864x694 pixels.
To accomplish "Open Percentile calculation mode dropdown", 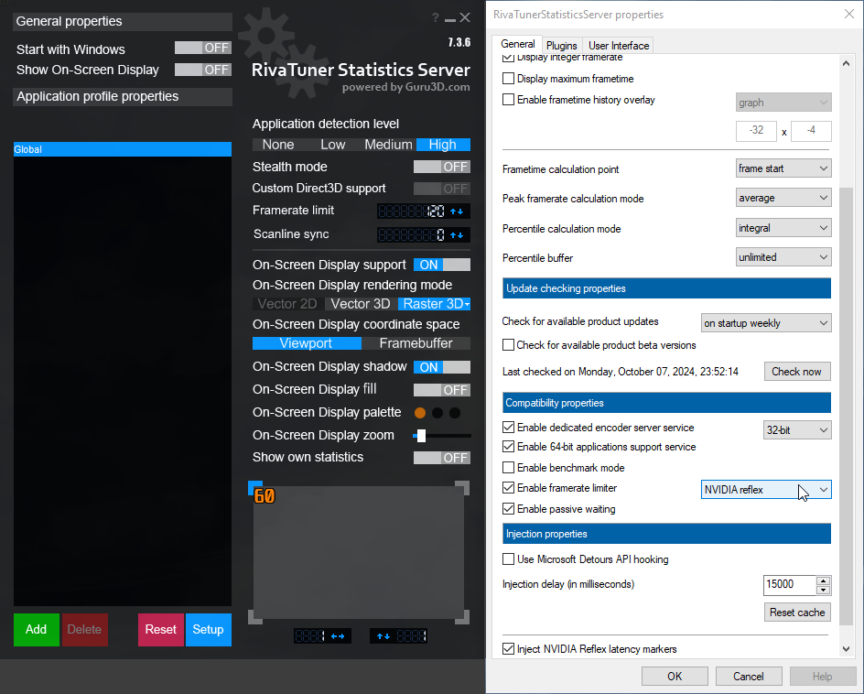I will [x=783, y=228].
